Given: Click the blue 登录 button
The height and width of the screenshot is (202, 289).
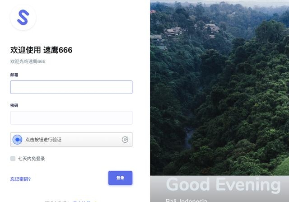Looking at the screenshot, I should click(121, 178).
